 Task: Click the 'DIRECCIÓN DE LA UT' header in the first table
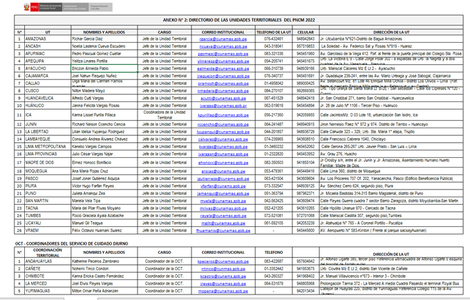[x=391, y=32]
